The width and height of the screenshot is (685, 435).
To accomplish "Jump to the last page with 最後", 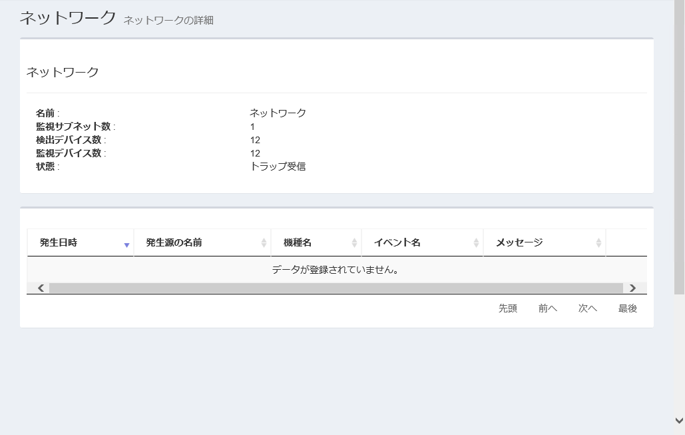I will tap(628, 308).
